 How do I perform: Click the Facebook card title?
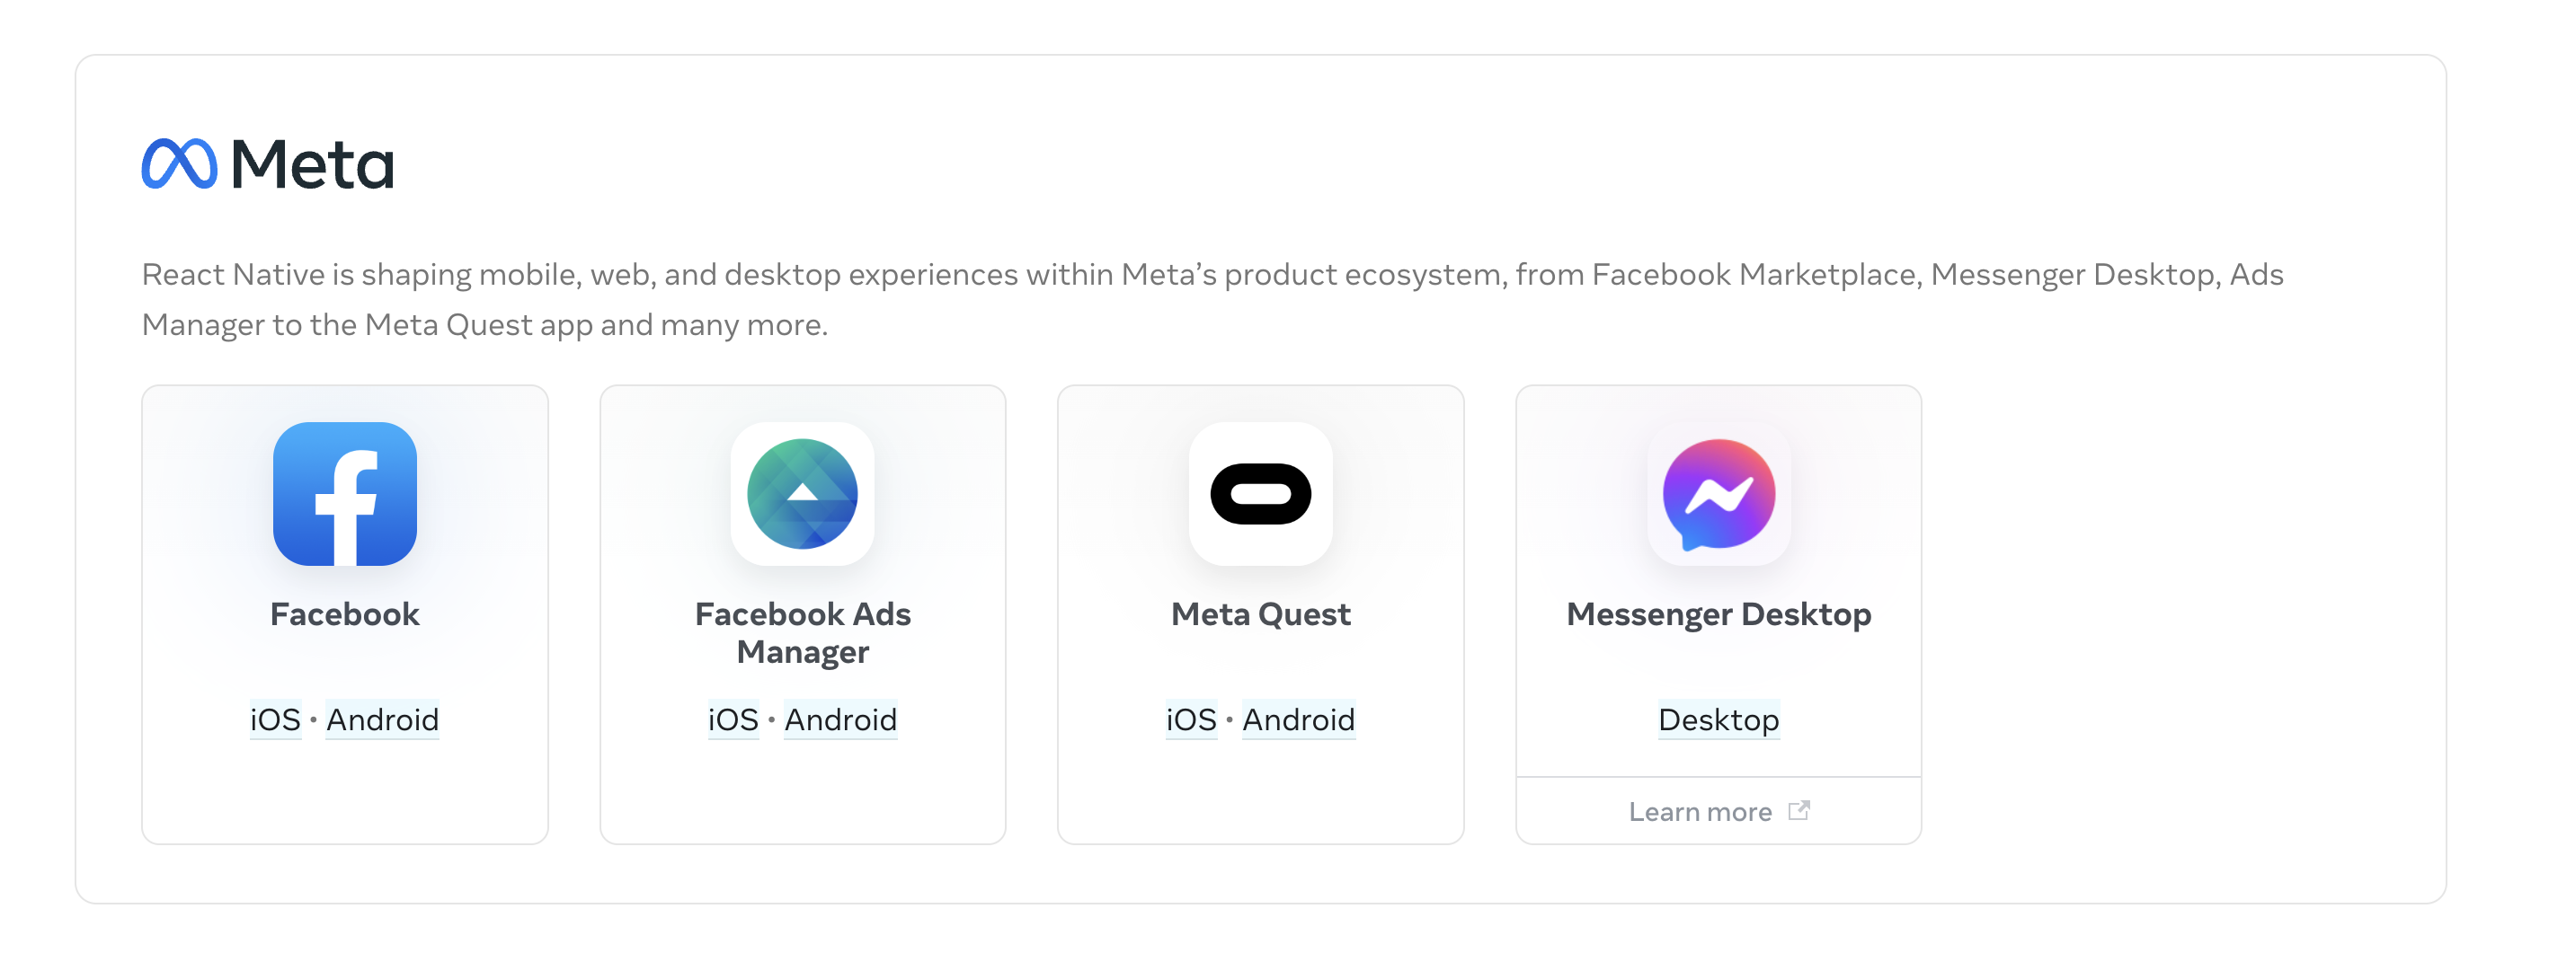pos(344,614)
